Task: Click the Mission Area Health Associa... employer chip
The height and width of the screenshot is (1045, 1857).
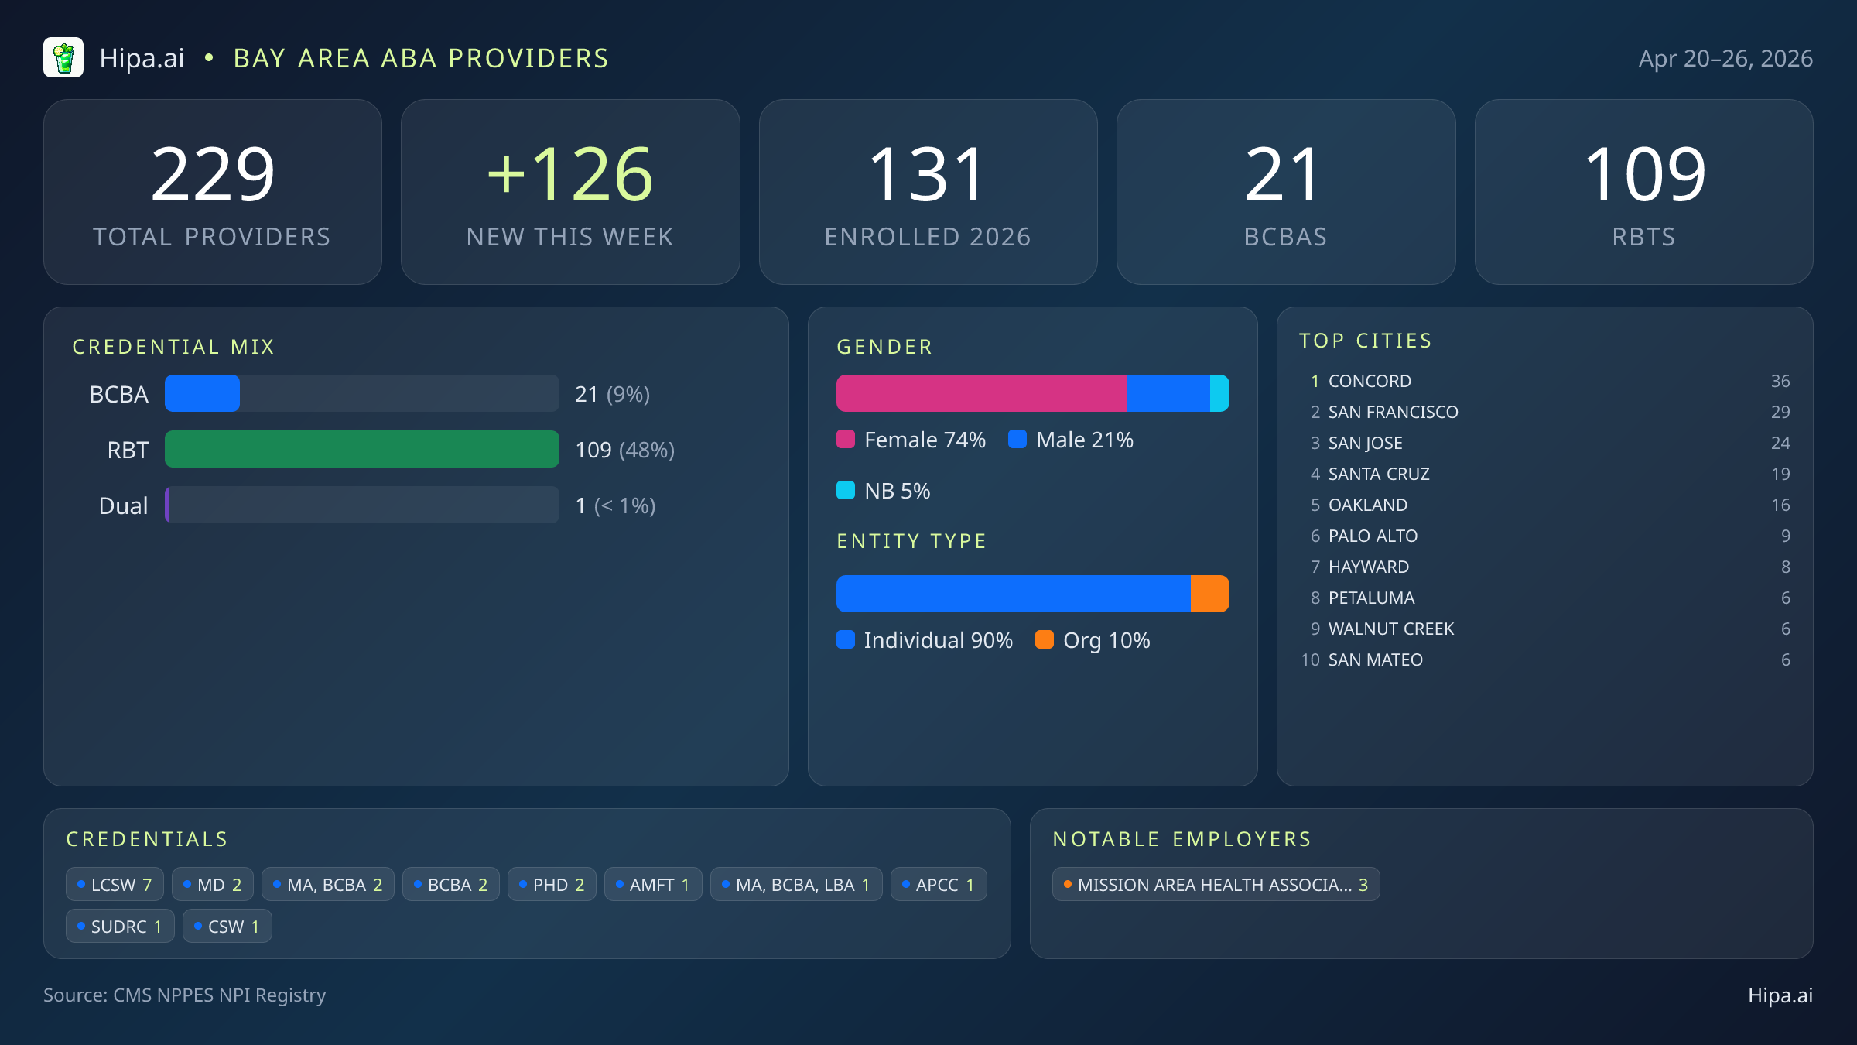Action: tap(1216, 885)
